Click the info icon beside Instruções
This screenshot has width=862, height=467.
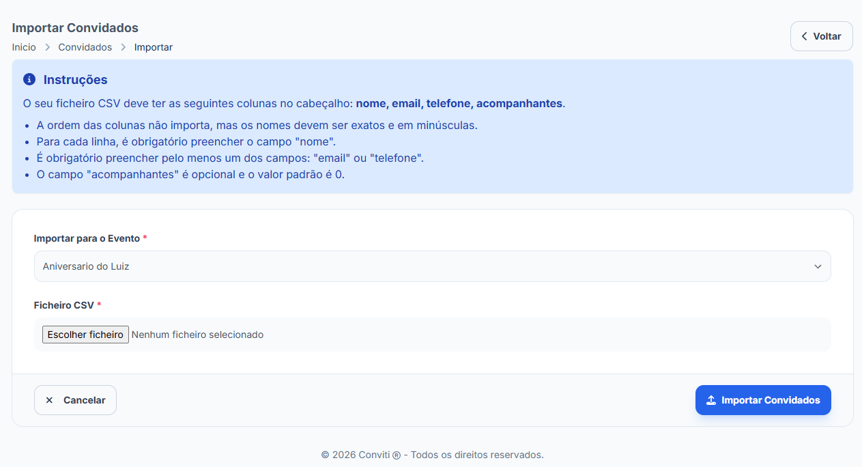29,79
